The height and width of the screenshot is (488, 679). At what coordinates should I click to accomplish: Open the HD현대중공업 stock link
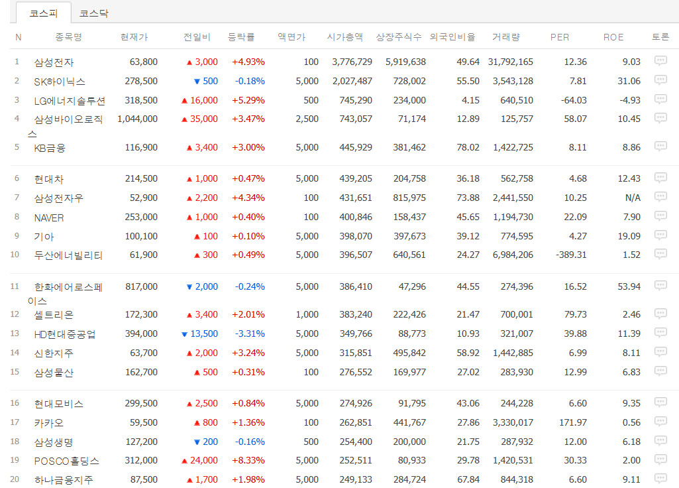click(x=64, y=334)
